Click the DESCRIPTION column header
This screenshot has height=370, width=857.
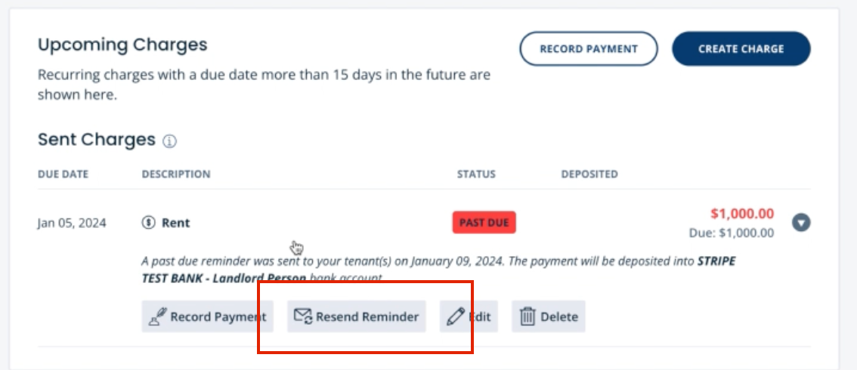[x=176, y=174]
